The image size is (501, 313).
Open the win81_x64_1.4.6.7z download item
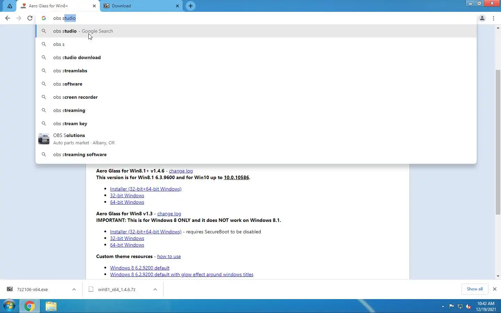point(117,289)
